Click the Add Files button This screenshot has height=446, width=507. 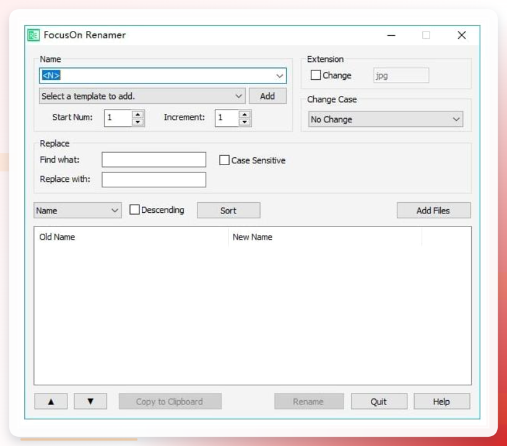coord(433,210)
